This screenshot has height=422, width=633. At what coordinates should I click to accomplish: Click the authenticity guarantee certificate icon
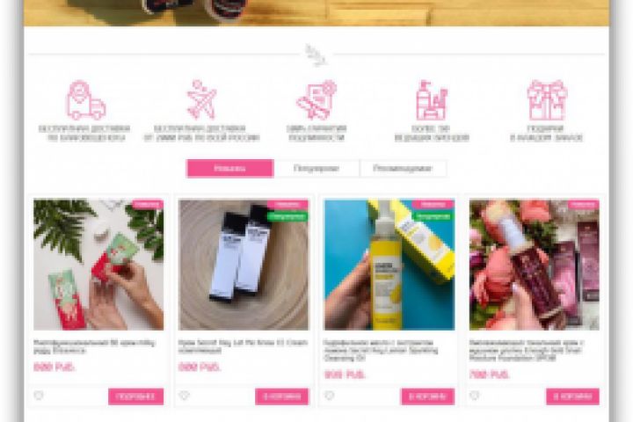316,99
